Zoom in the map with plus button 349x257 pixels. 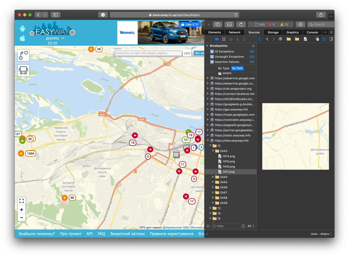pos(22,210)
